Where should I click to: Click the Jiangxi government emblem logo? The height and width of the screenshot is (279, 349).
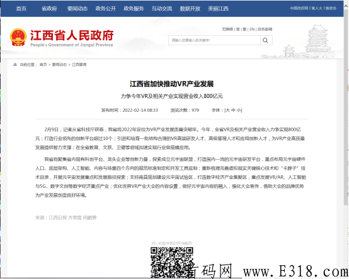(x=18, y=37)
